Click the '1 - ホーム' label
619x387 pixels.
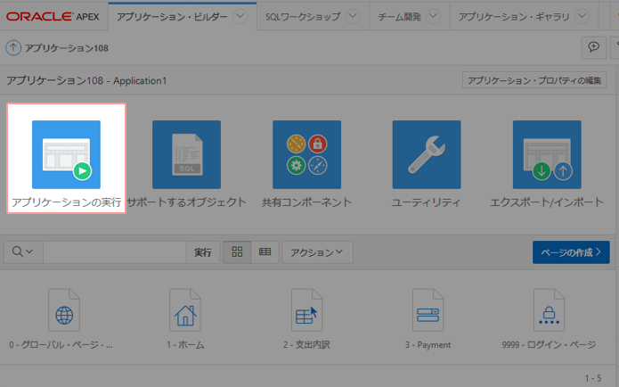pos(185,345)
